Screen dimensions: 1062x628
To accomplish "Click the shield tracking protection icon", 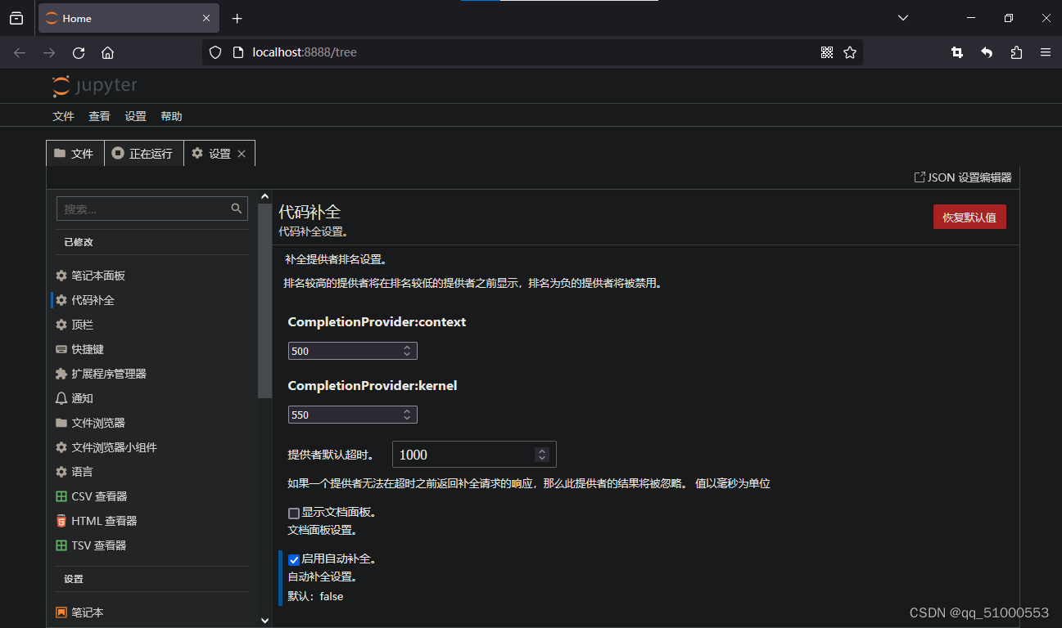I will 215,52.
